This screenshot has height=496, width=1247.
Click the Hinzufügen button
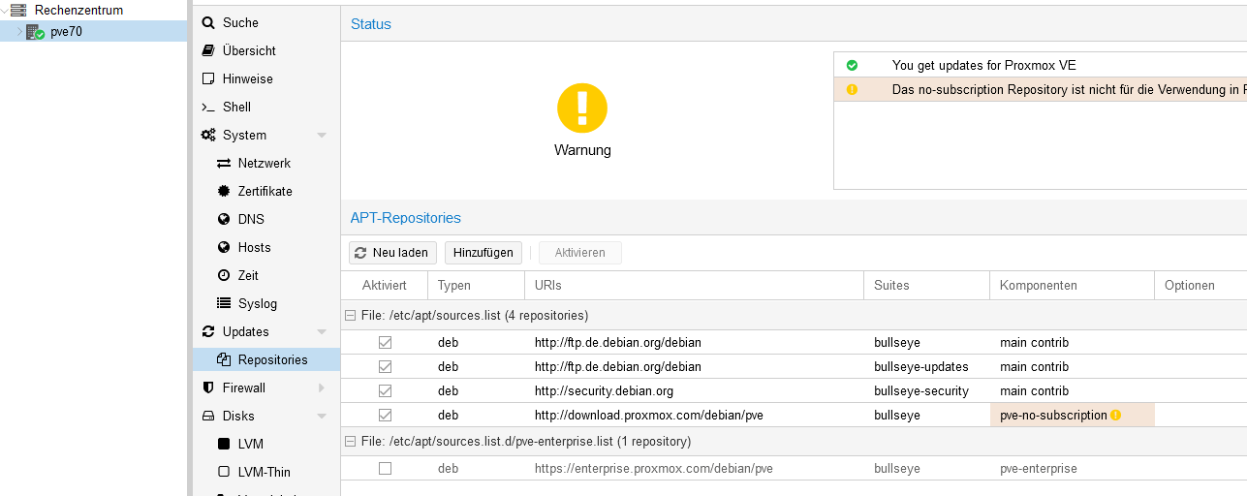tap(483, 253)
